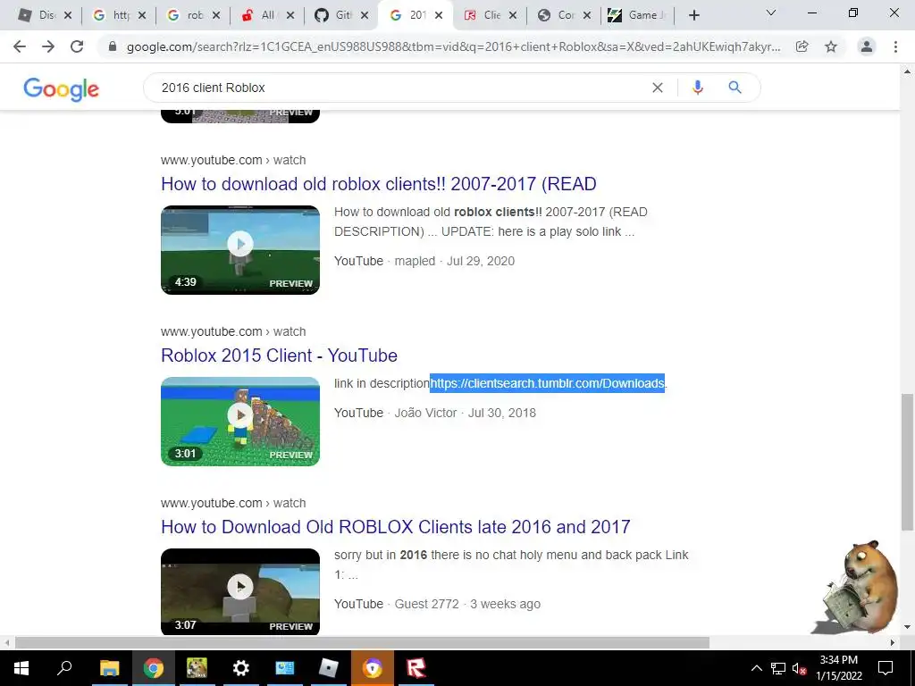View site security lock info

(113, 46)
